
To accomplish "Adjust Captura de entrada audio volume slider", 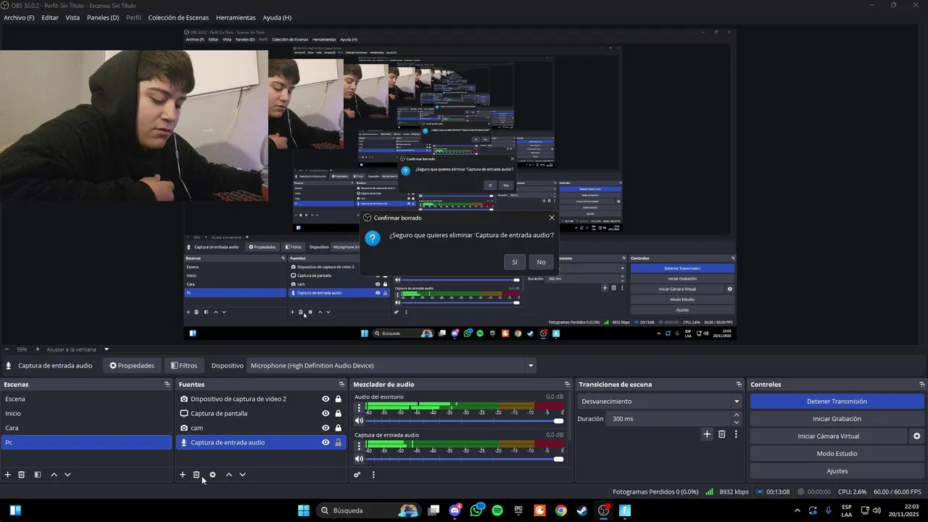I will click(465, 459).
